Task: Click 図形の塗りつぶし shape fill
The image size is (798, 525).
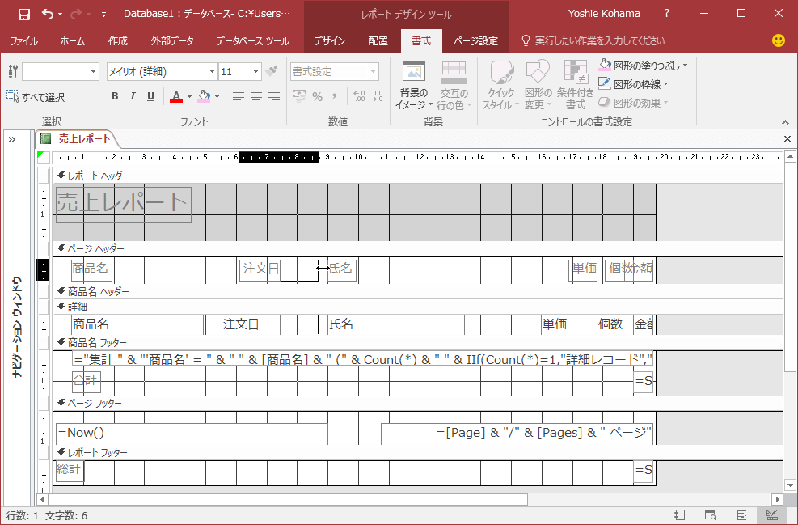Action: (x=640, y=66)
